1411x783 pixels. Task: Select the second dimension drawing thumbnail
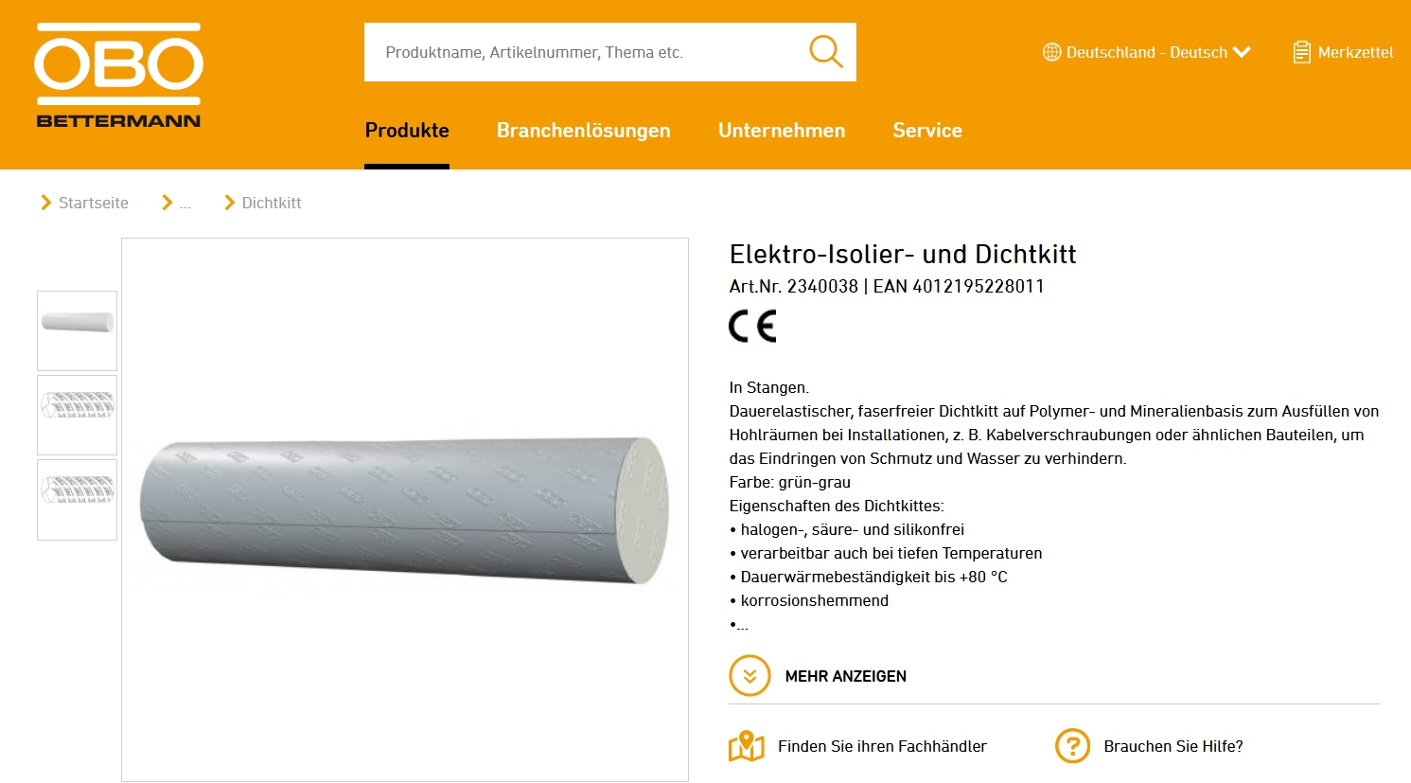tap(77, 500)
